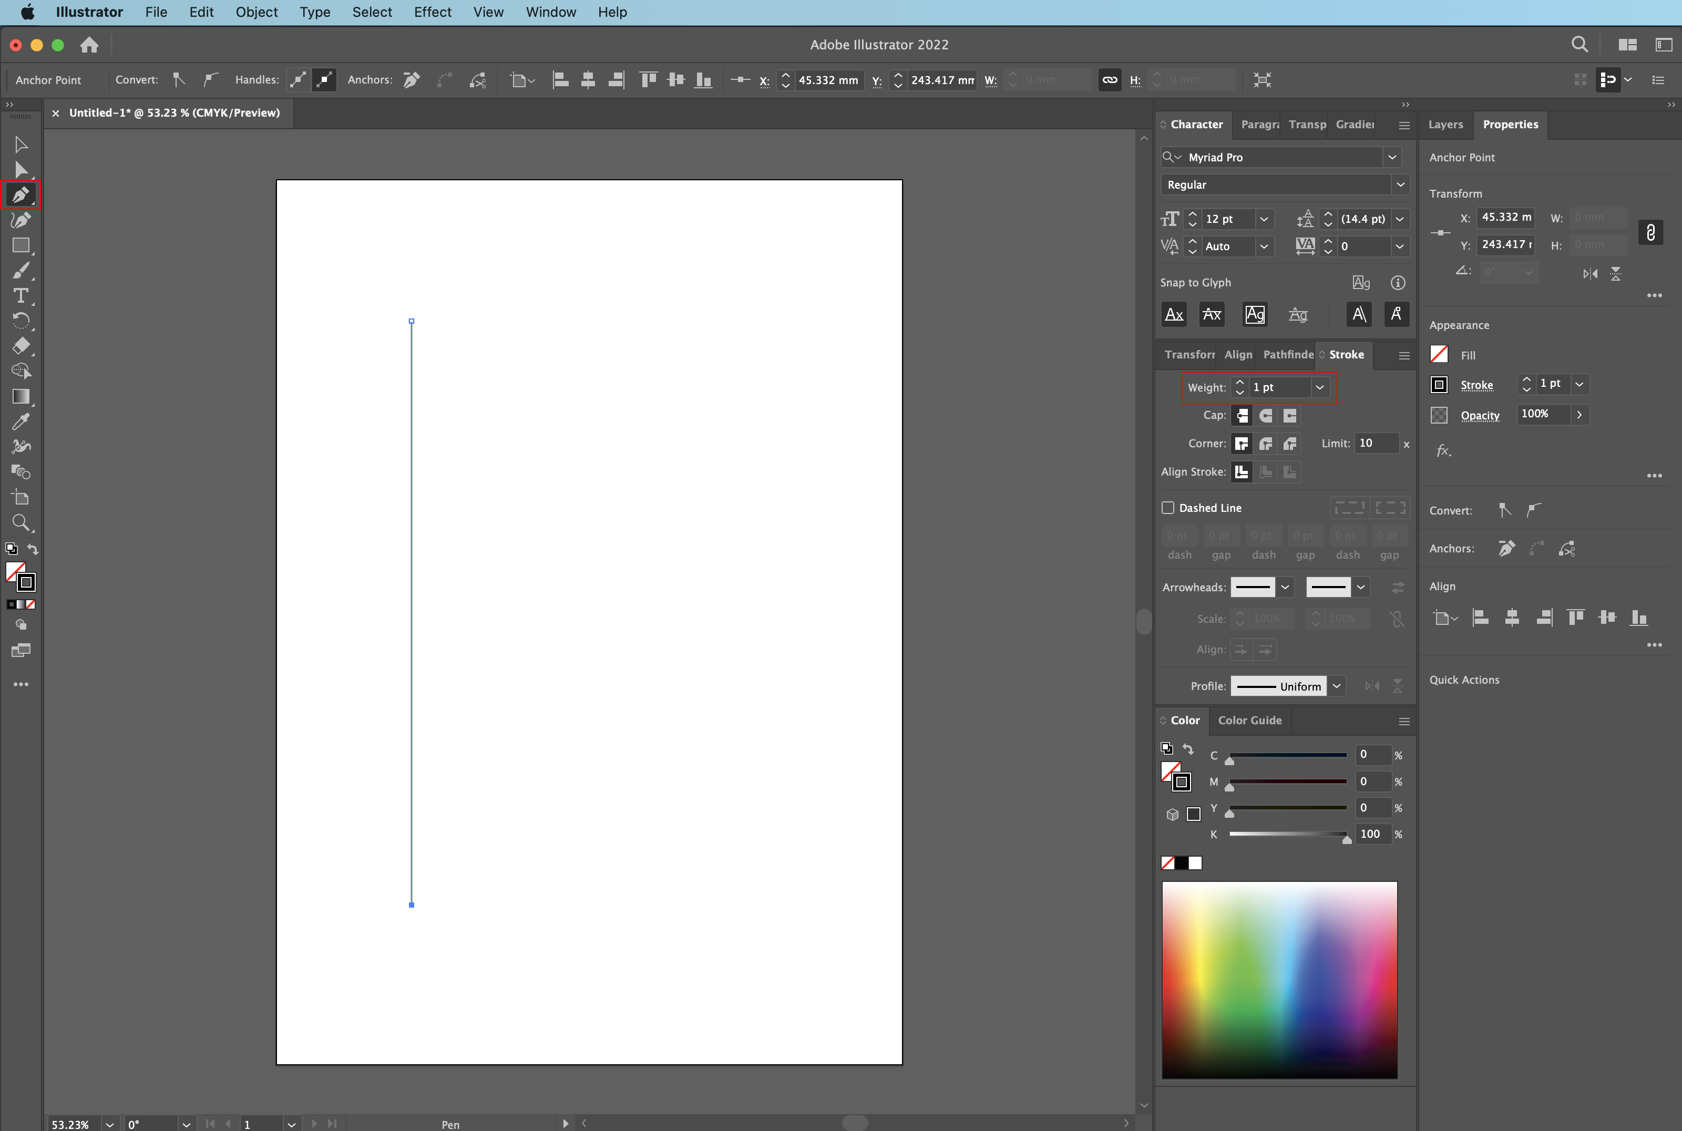Expand the Myriad Pro font family dropdown
Screen dimensions: 1682x1131
click(x=1392, y=157)
